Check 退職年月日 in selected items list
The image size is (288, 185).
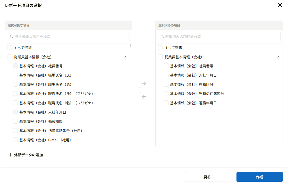(x=166, y=103)
